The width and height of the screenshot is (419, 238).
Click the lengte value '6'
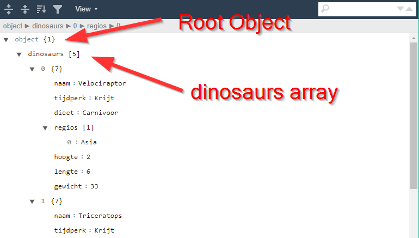88,172
